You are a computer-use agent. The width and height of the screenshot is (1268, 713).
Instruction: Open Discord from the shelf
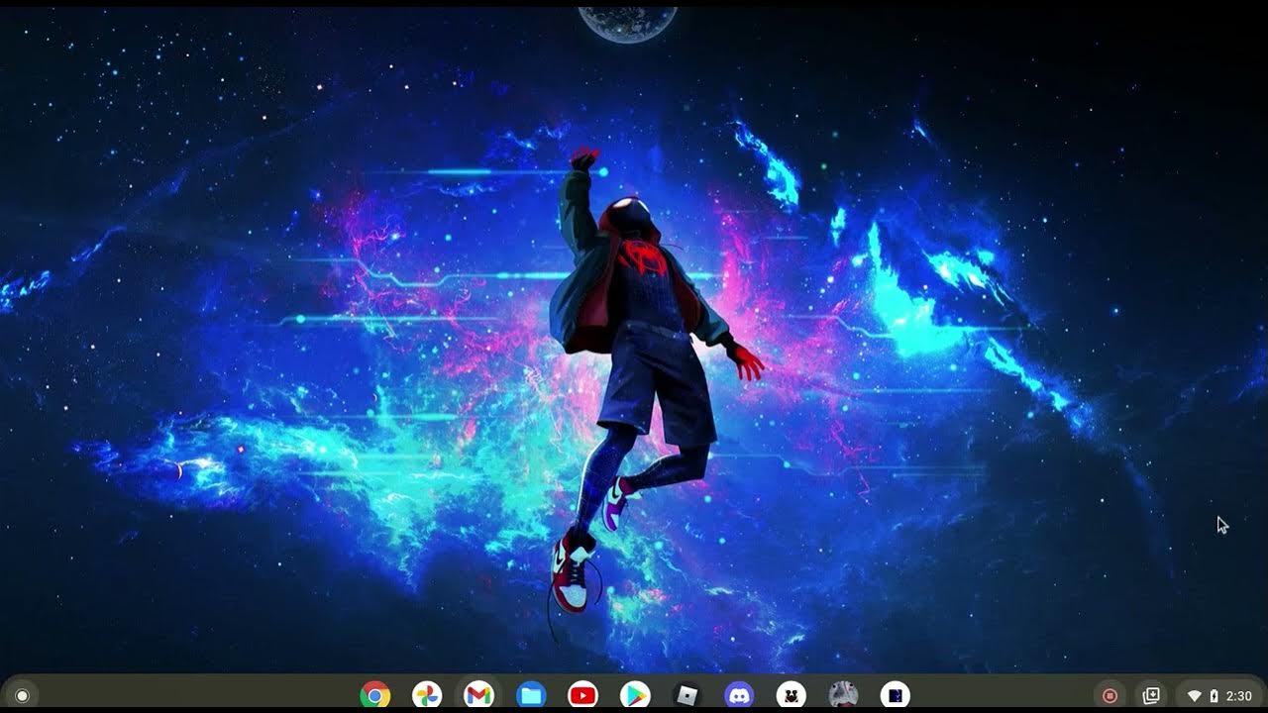(x=739, y=695)
